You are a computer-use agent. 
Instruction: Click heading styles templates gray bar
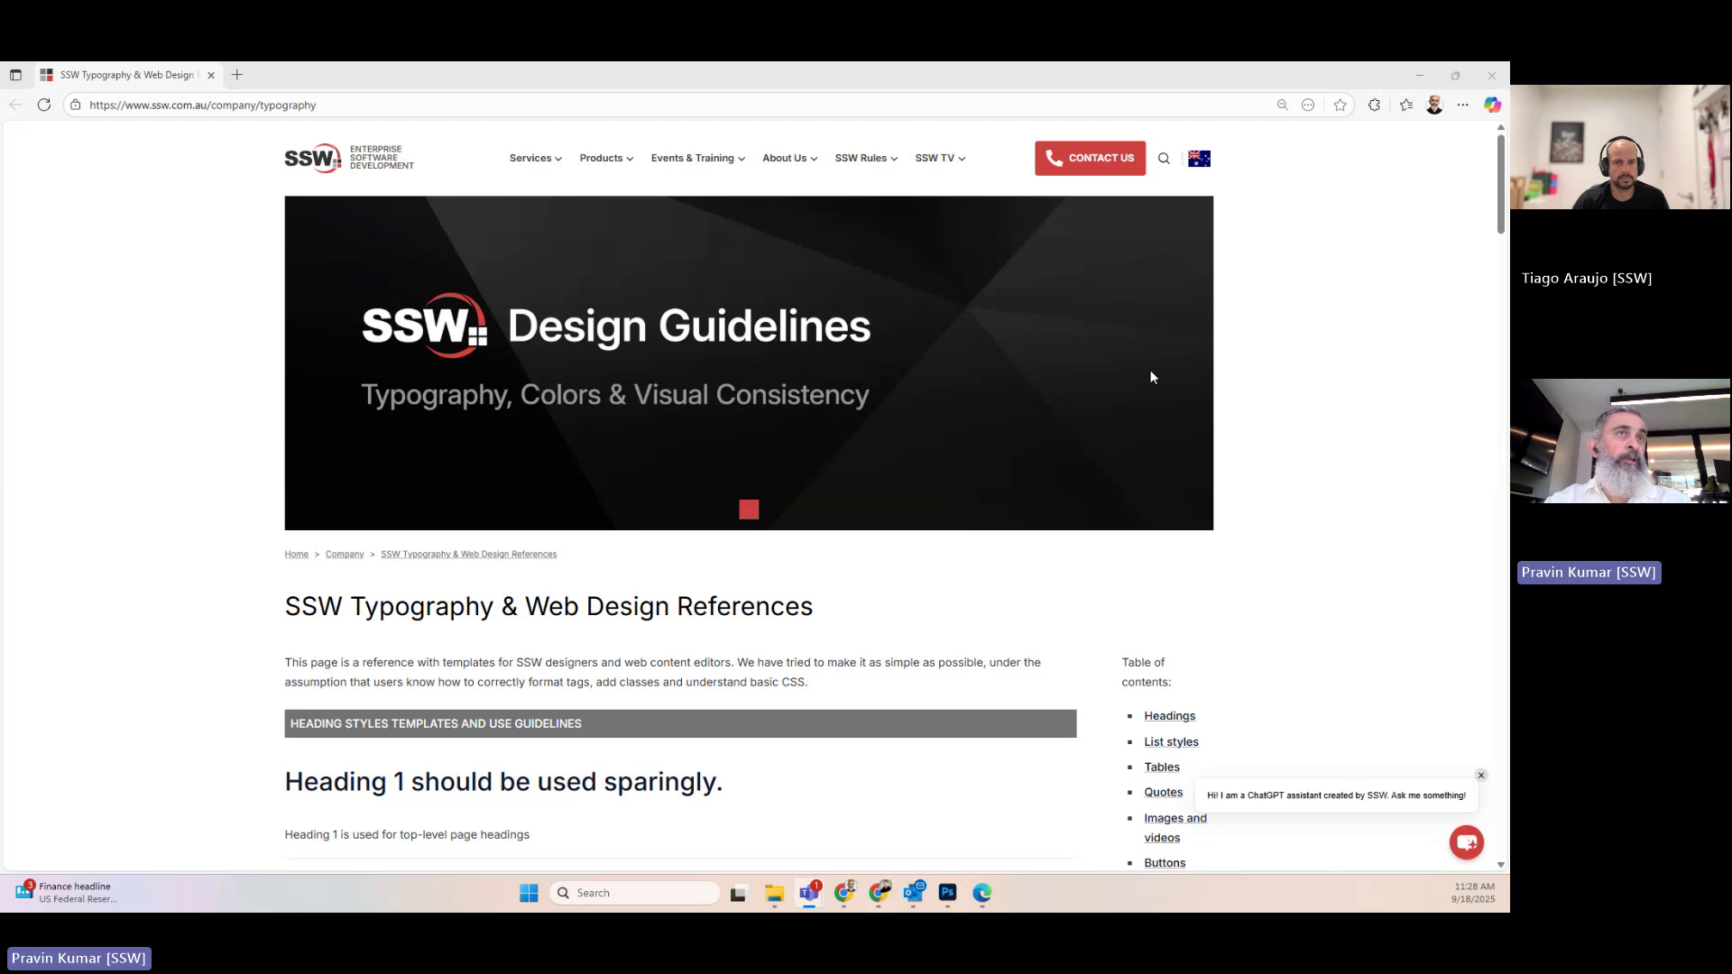[680, 723]
